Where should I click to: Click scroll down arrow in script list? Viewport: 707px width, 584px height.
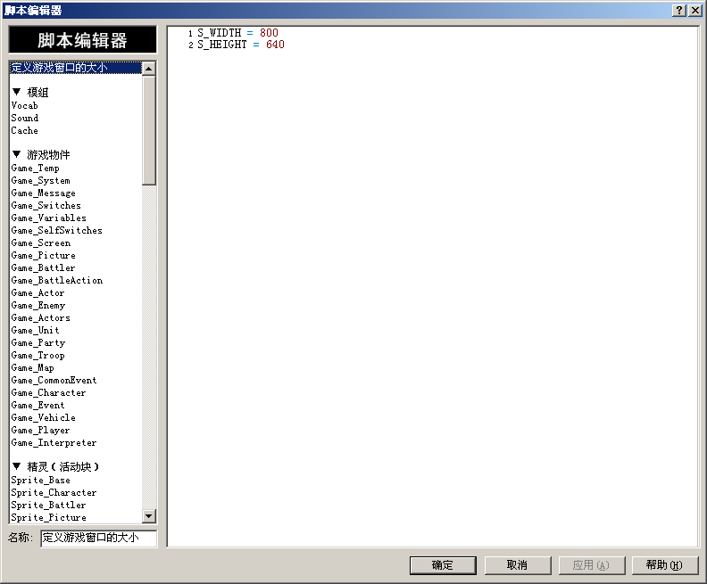149,516
